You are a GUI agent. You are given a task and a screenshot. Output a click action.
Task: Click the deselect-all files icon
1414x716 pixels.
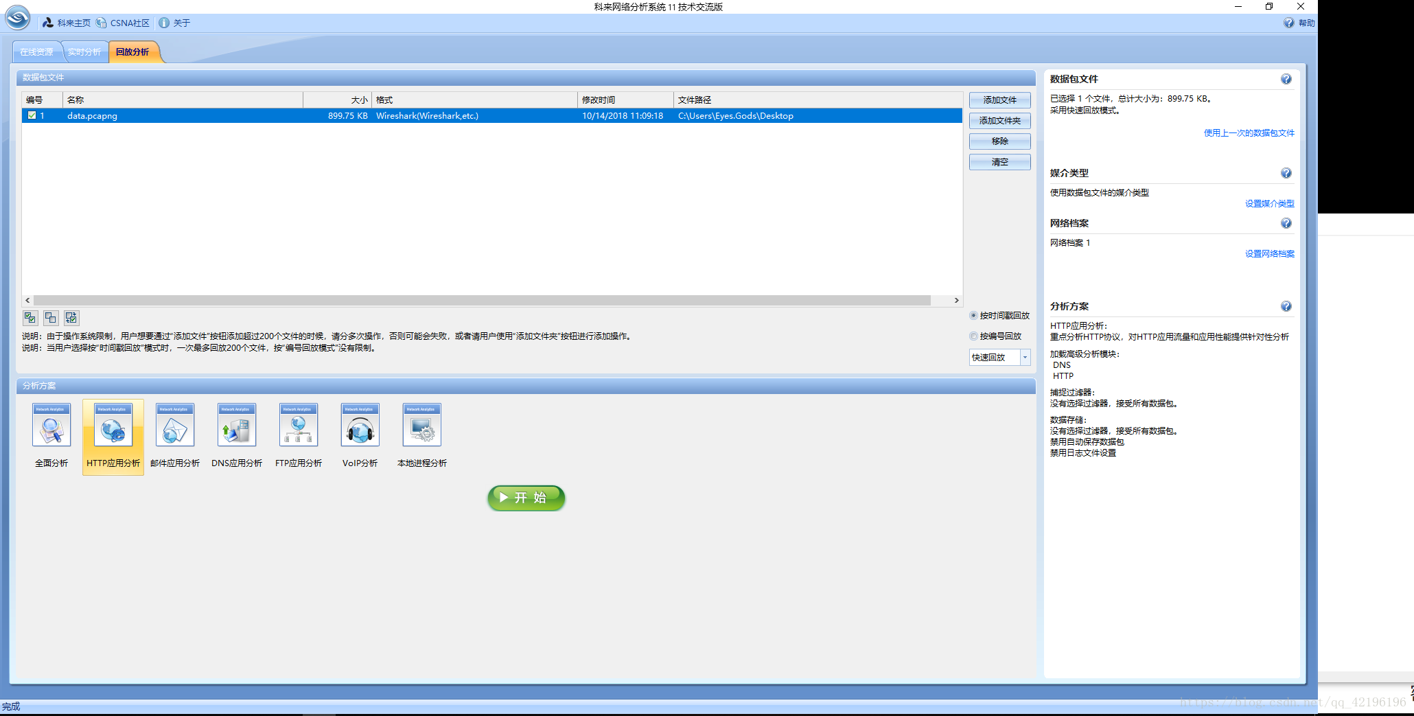(51, 318)
